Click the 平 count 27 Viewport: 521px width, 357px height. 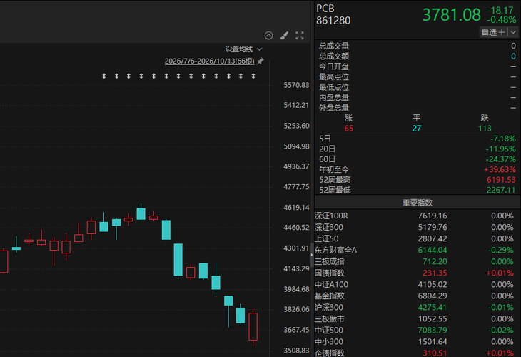coord(417,129)
